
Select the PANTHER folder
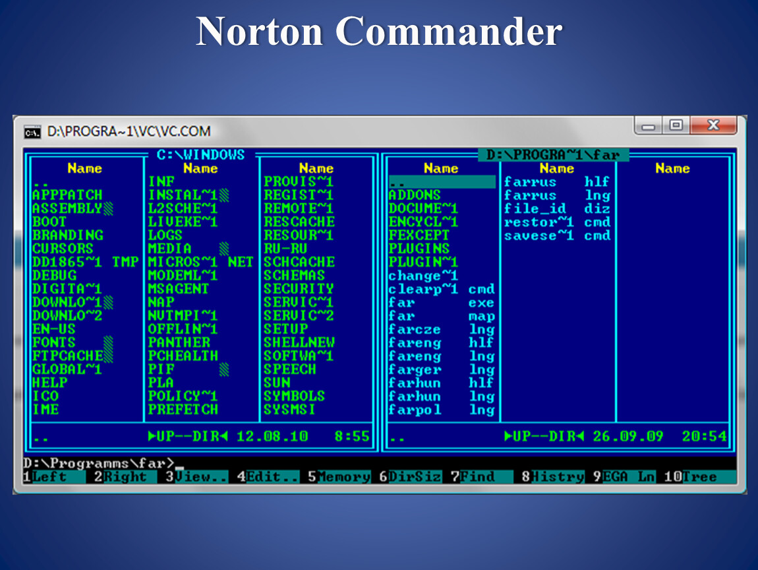pyautogui.click(x=179, y=342)
